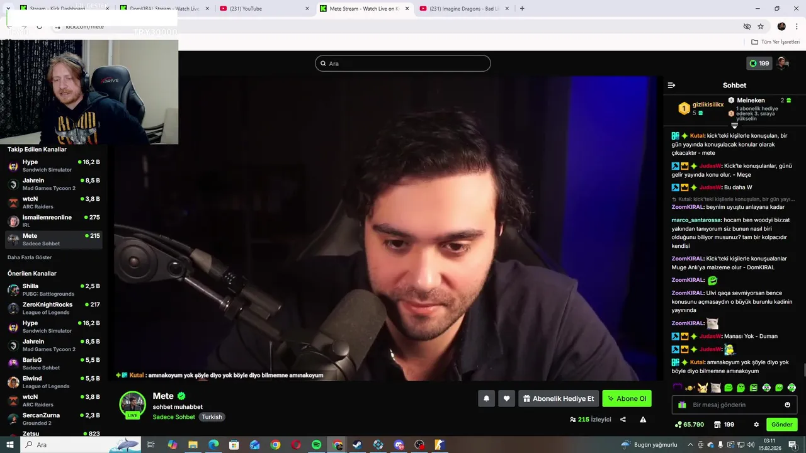Open Jahrein channel in followed list

click(54, 184)
